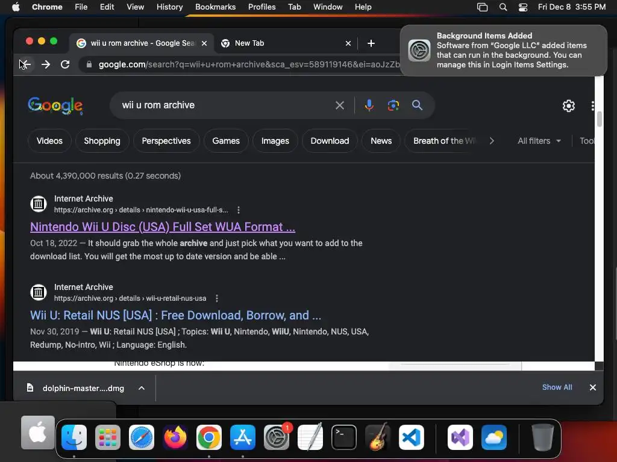The height and width of the screenshot is (462, 617).
Task: Submit search with the magnifying glass icon
Action: click(417, 105)
